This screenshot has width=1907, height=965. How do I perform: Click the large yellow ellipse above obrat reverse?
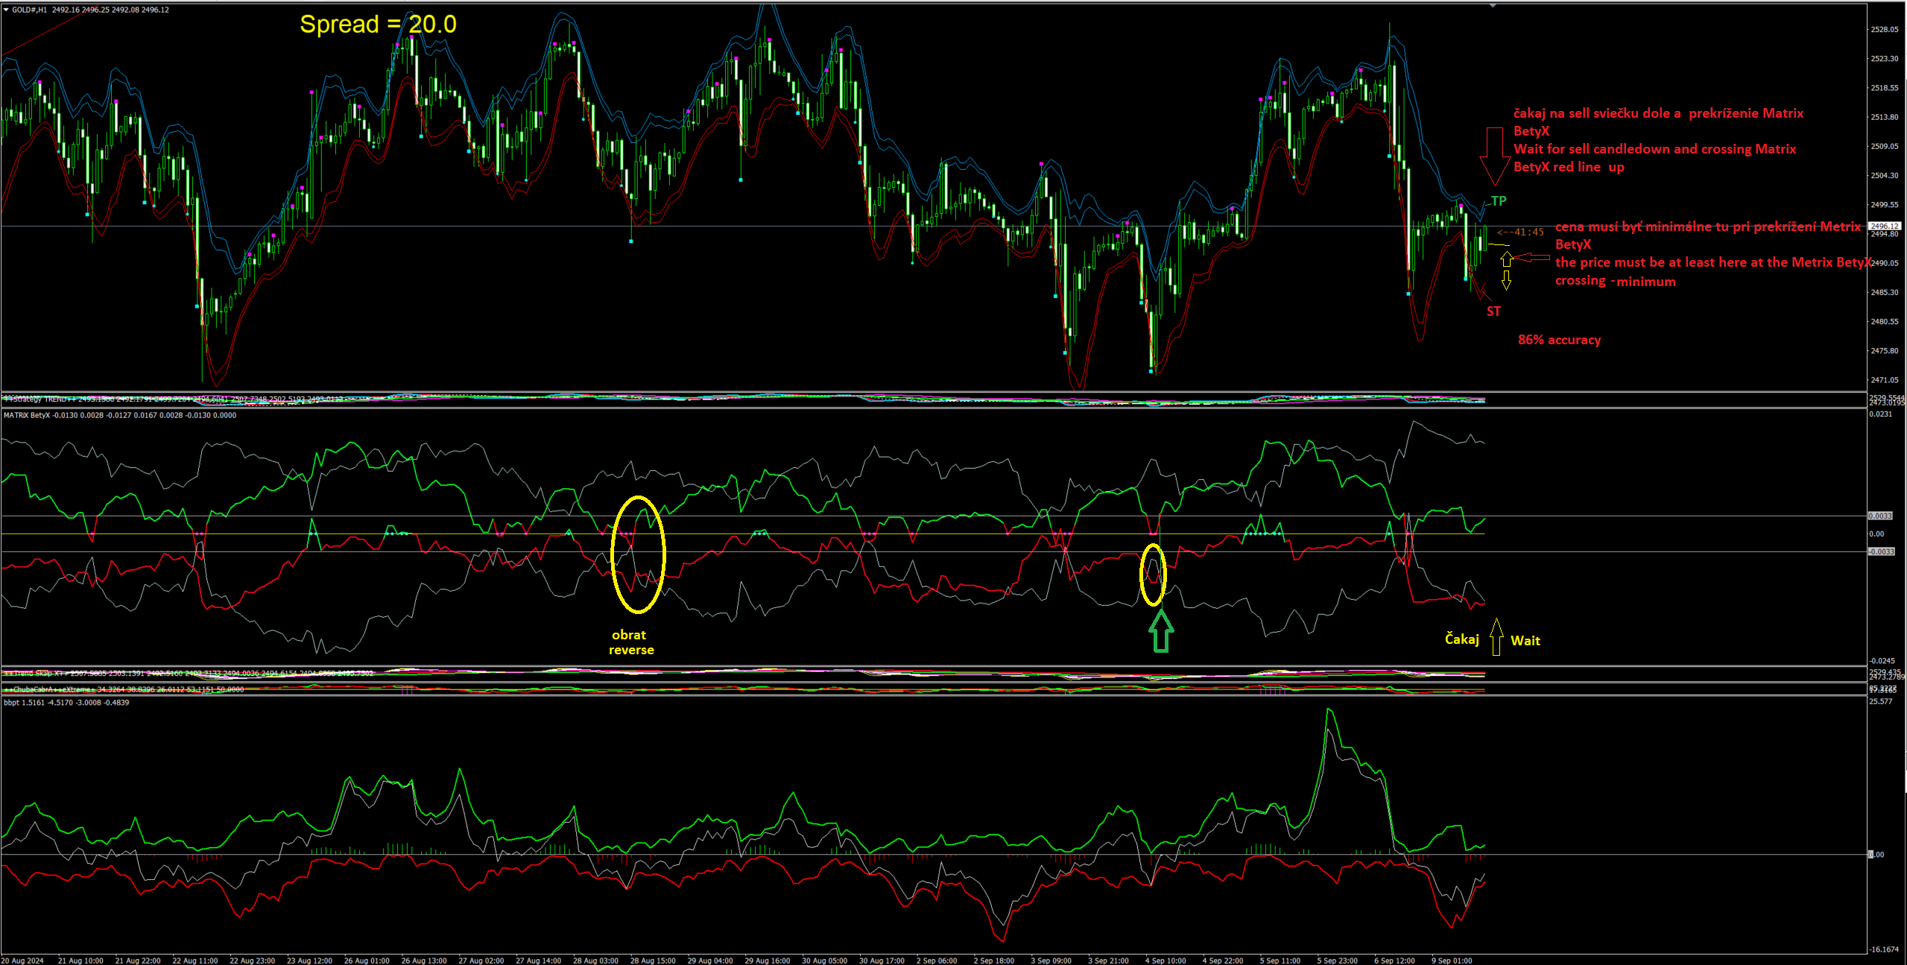point(637,554)
